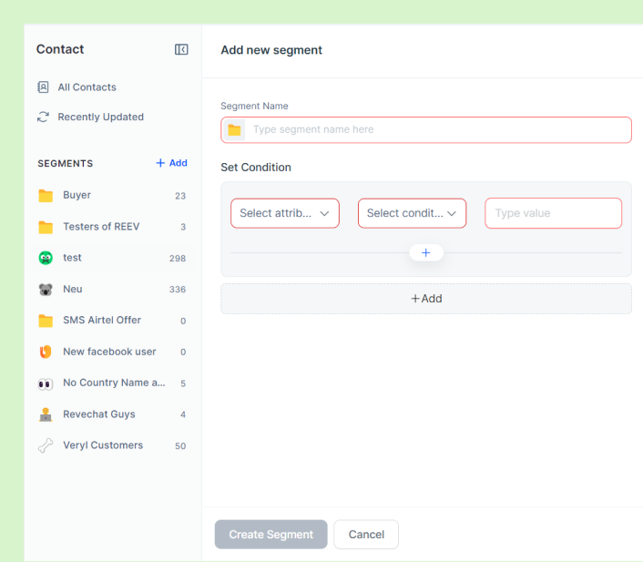Select the Testers of REEV segment
This screenshot has height=562, width=643.
pos(112,227)
